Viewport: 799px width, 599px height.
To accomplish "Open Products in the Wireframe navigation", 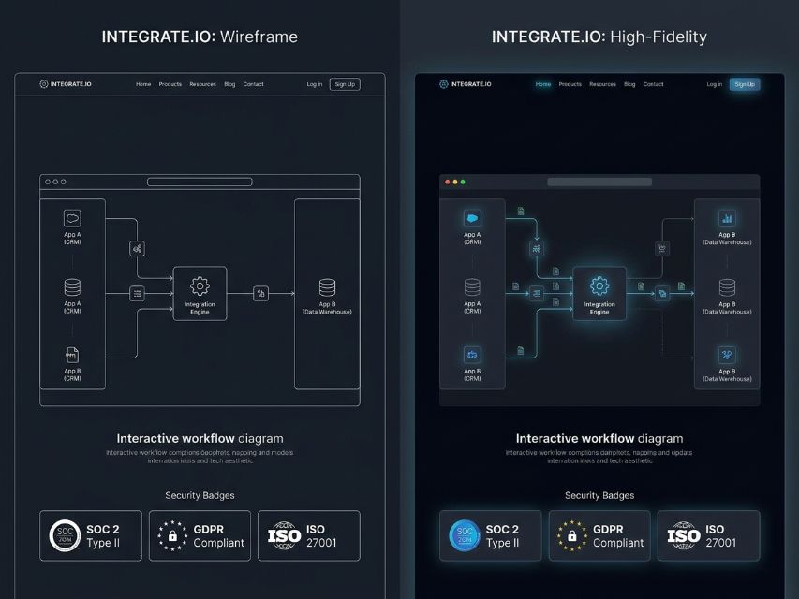I will tap(170, 84).
